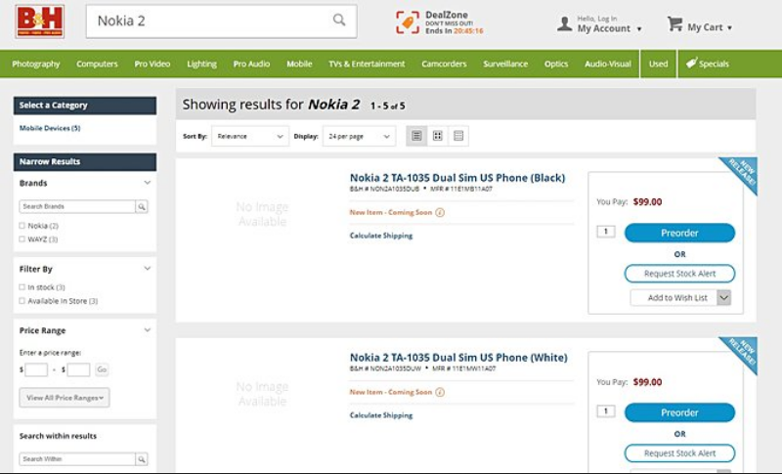This screenshot has width=782, height=474.
Task: Open the Audio-Visual menu
Action: click(608, 64)
